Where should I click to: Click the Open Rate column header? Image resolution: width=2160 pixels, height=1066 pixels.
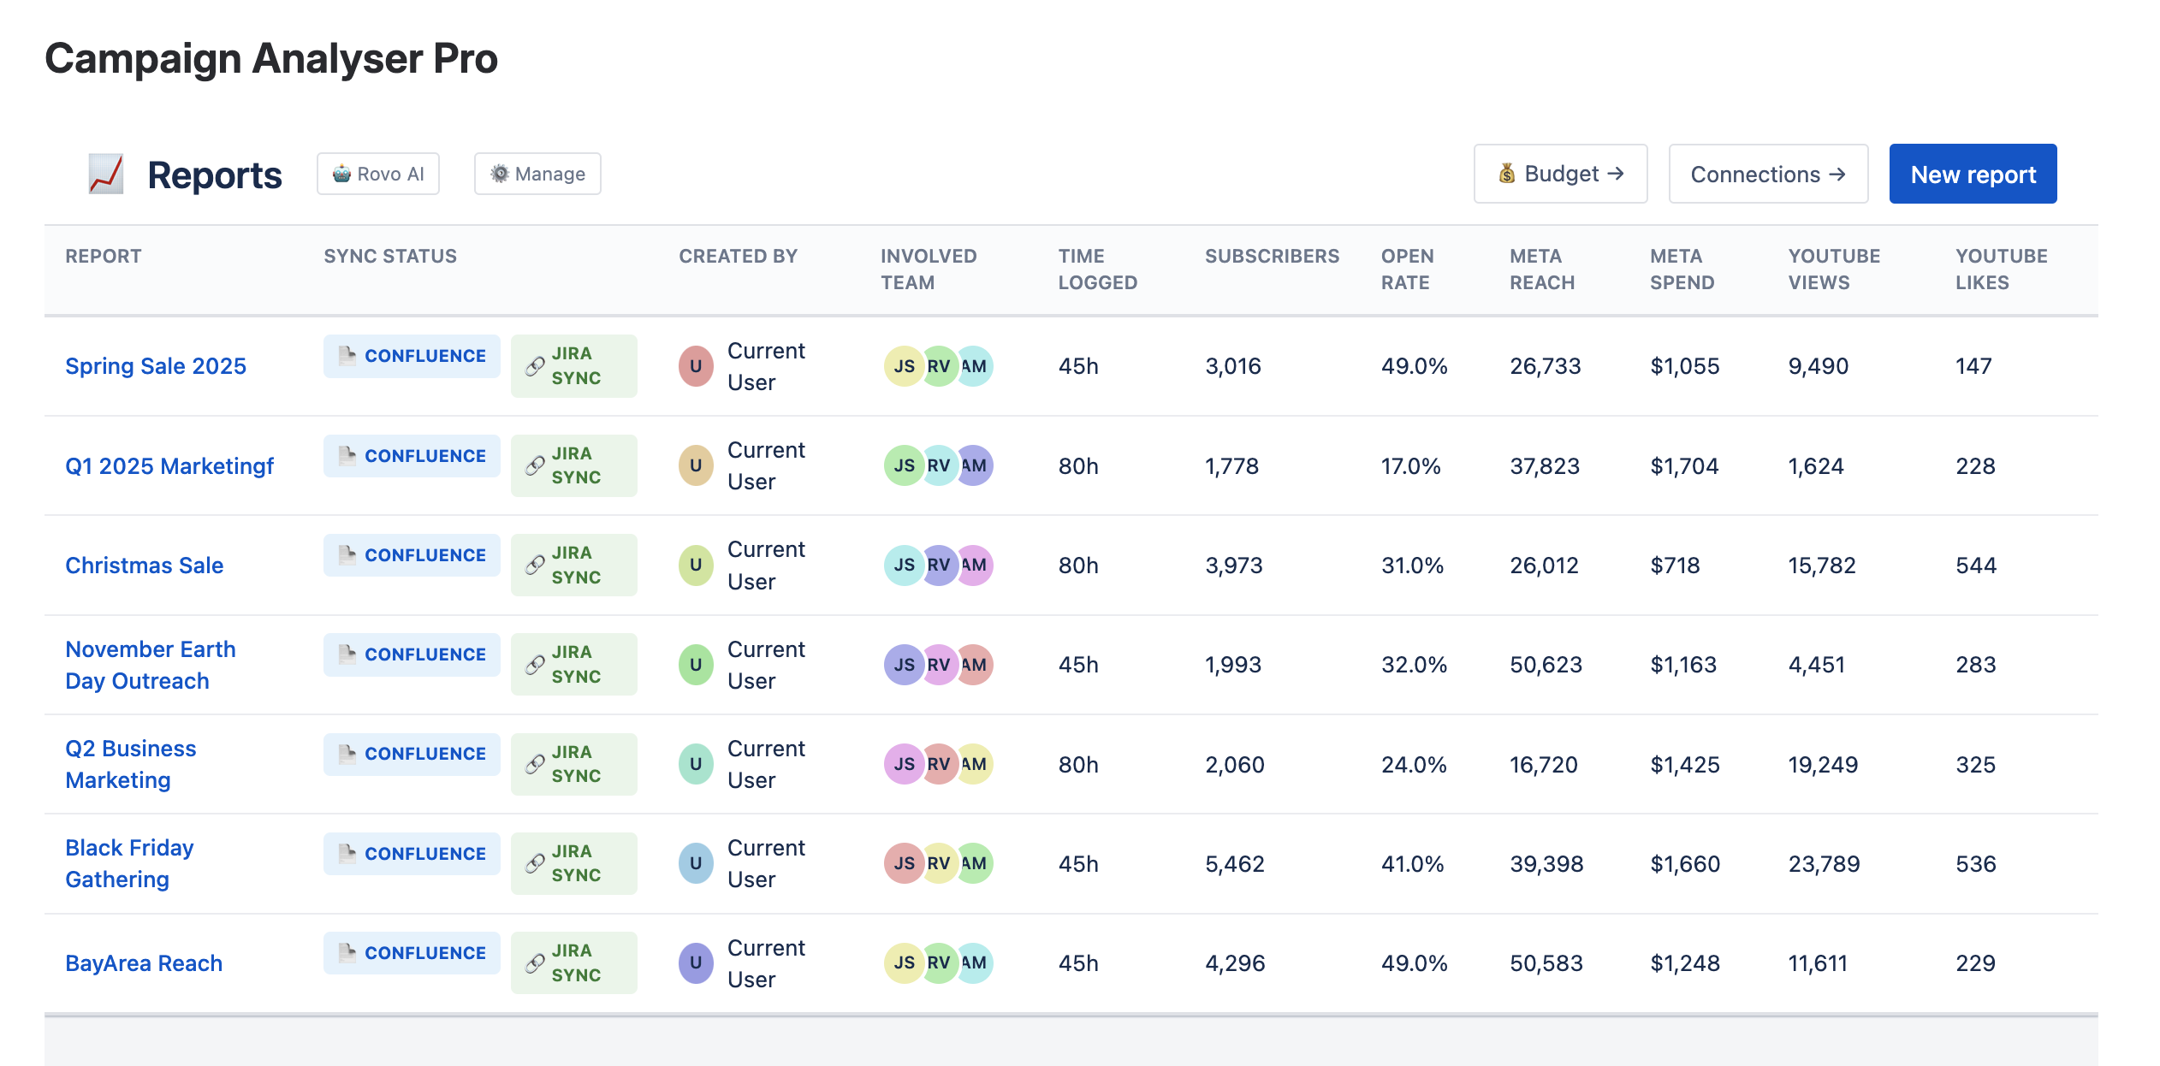1407,269
